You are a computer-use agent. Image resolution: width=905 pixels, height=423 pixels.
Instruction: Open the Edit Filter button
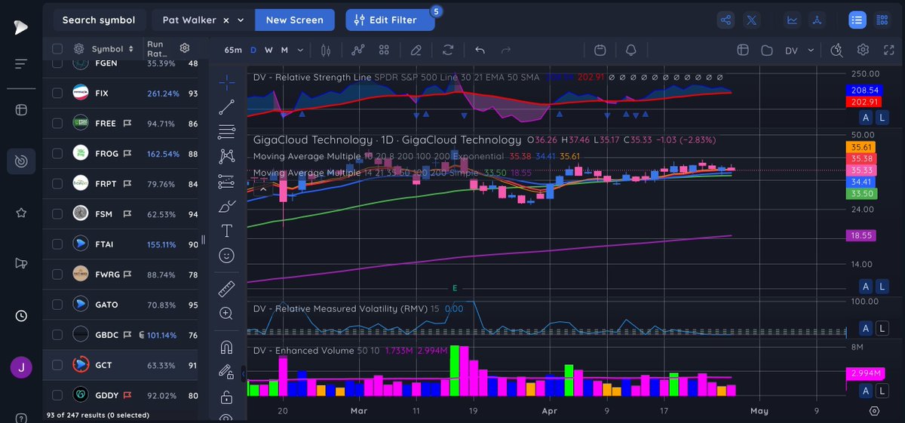[x=391, y=20]
